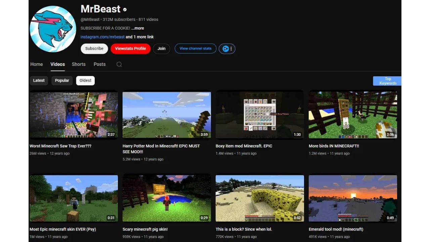Click 'and 1 more link' text

140,37
